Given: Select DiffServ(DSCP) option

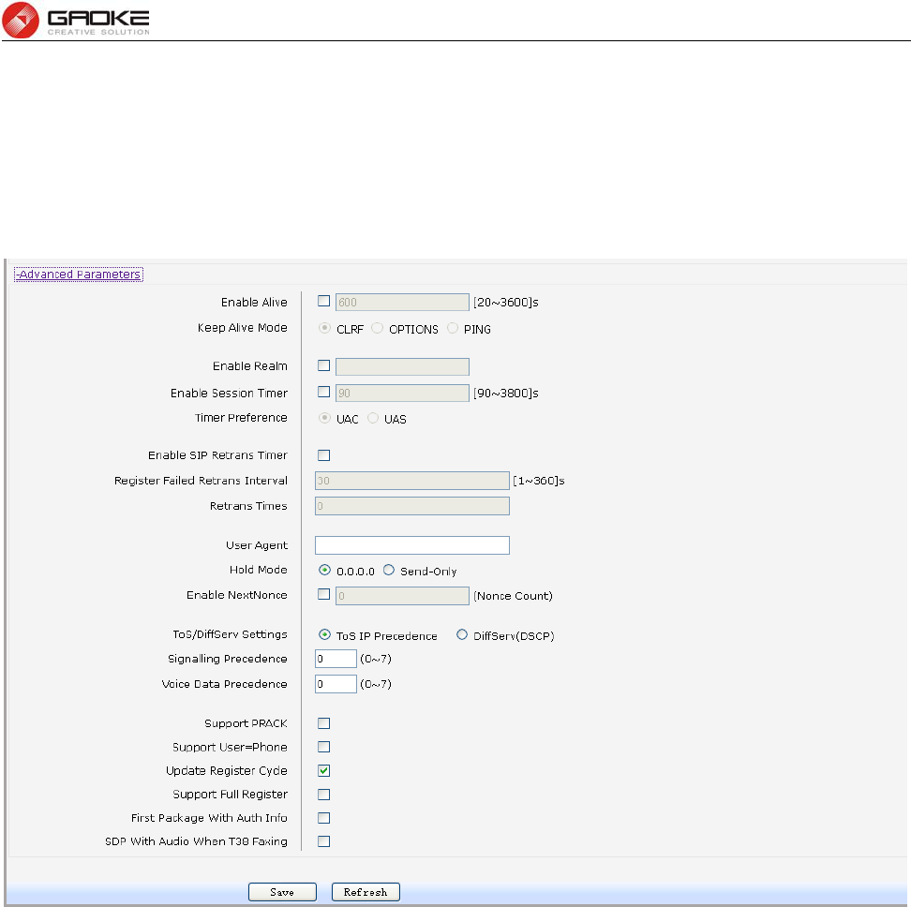Looking at the screenshot, I should point(462,634).
